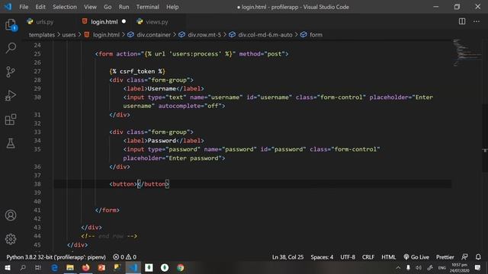Open the Terminal menu

click(147, 7)
